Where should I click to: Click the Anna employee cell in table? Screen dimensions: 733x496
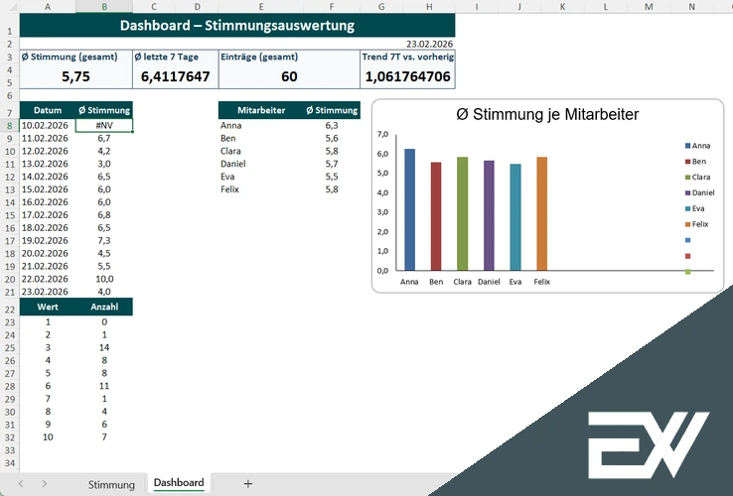point(261,126)
